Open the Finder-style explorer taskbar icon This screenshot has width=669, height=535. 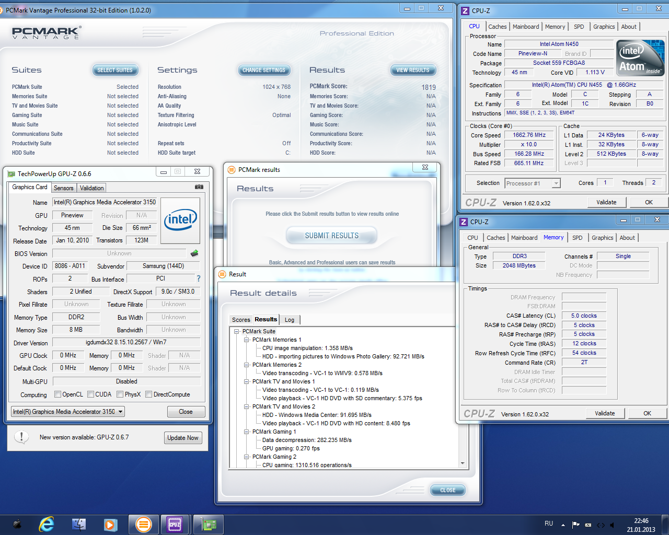tap(79, 524)
